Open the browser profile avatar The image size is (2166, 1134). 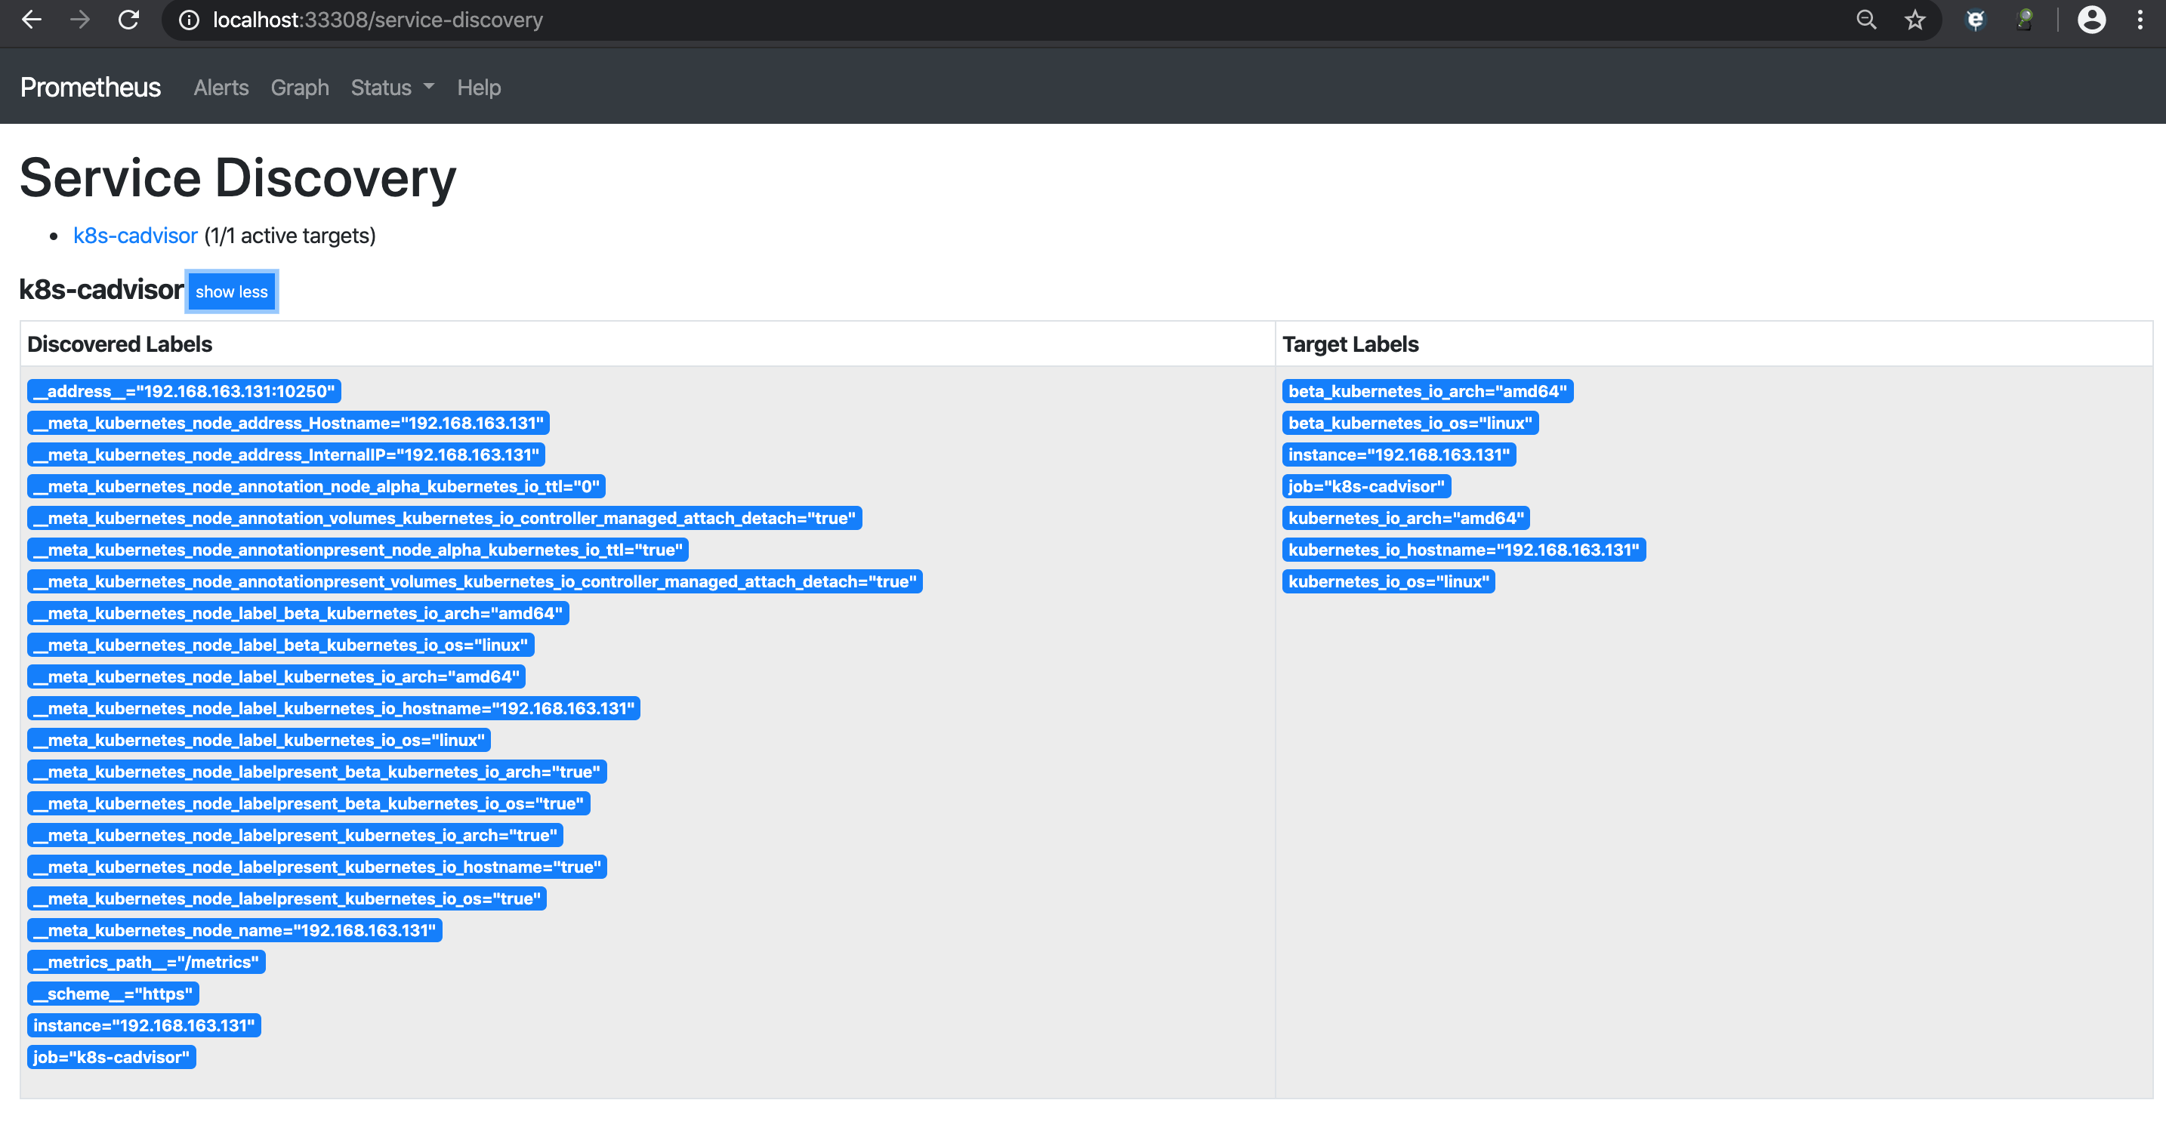tap(2091, 20)
